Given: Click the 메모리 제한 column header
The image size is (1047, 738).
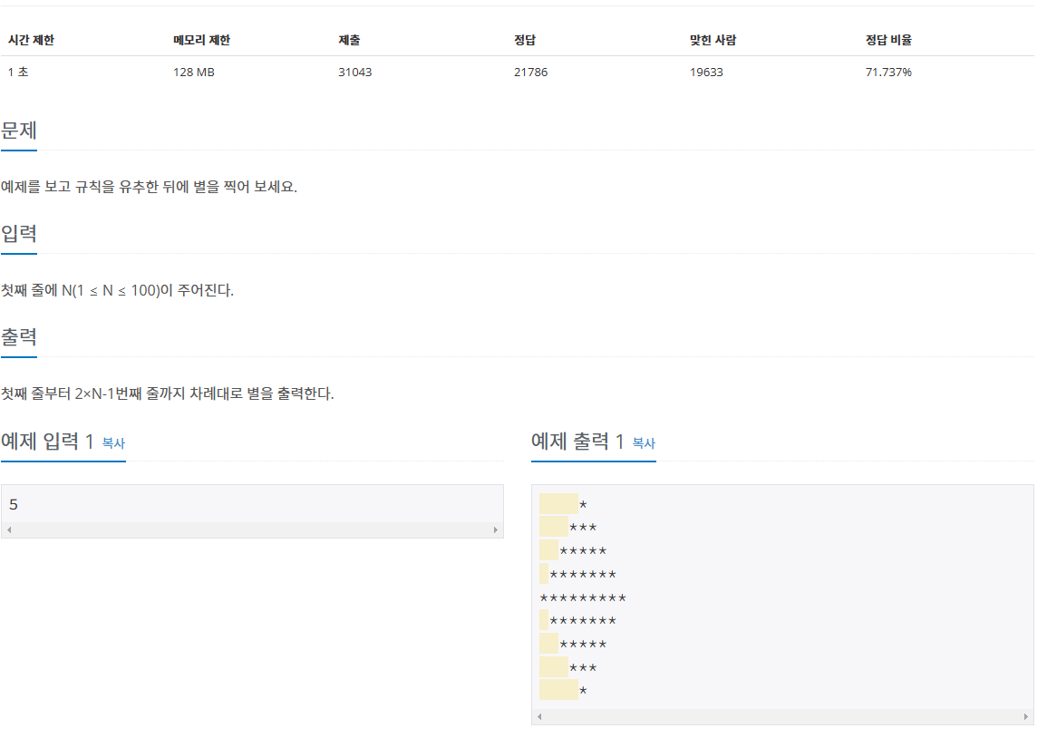Looking at the screenshot, I should click(x=199, y=40).
